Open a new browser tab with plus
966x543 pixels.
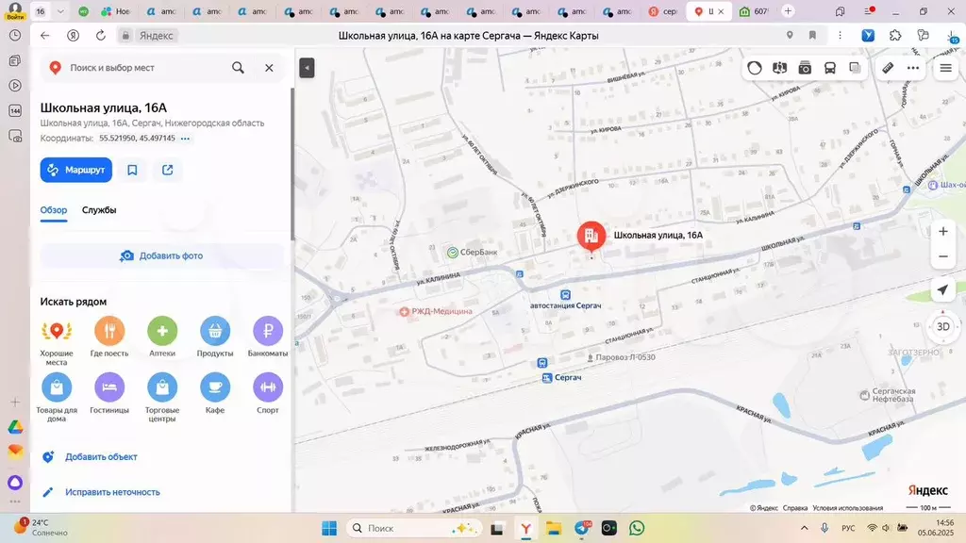click(x=788, y=11)
